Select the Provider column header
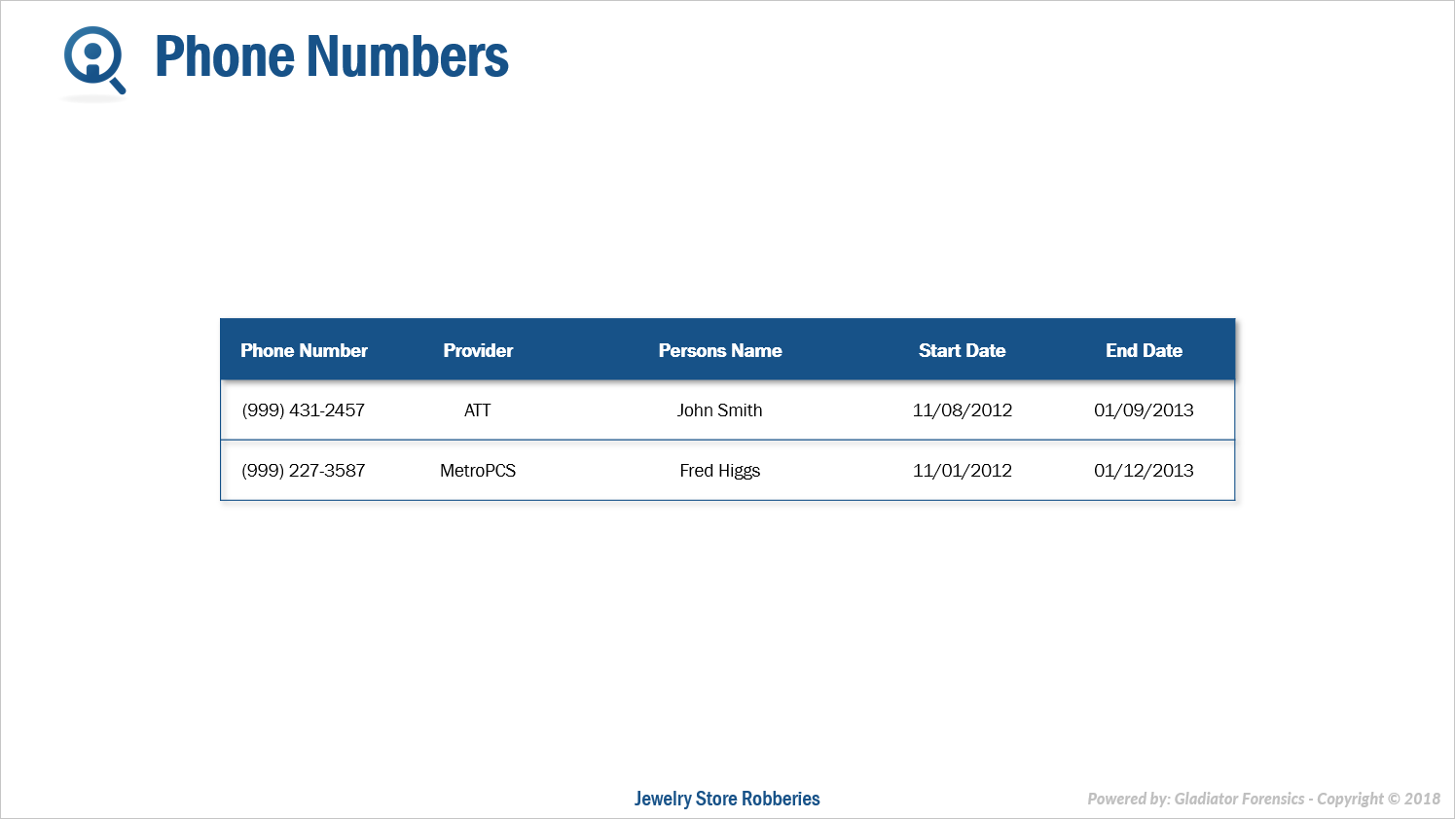The width and height of the screenshot is (1455, 819). (x=478, y=350)
